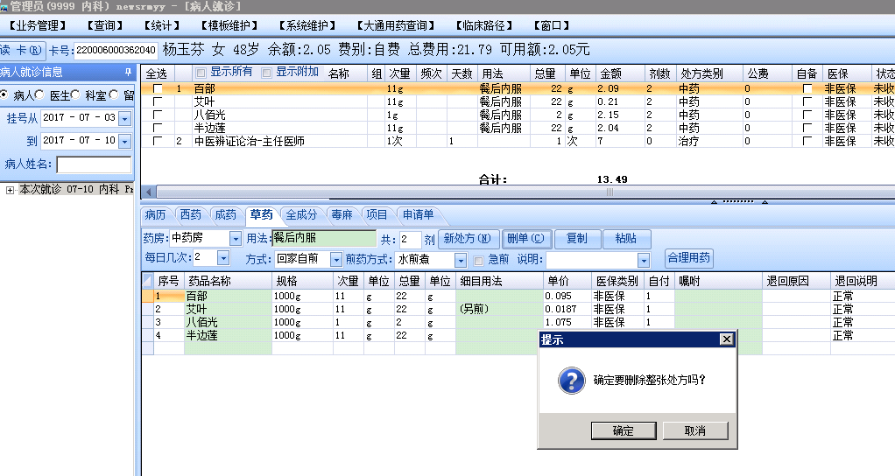Focus the 卡号 input field
This screenshot has width=895, height=476.
coord(116,50)
